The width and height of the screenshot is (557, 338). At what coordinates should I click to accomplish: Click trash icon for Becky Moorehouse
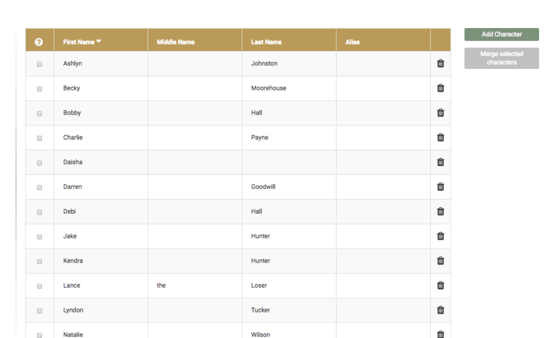pos(440,88)
